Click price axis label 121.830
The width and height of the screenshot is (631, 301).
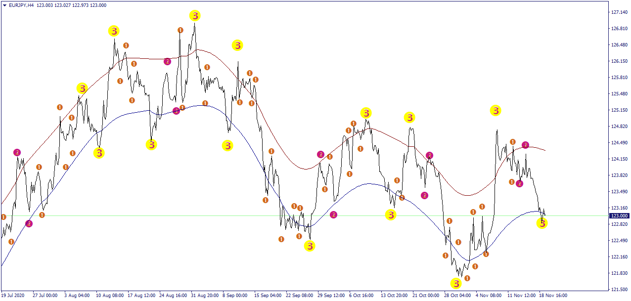click(x=619, y=273)
